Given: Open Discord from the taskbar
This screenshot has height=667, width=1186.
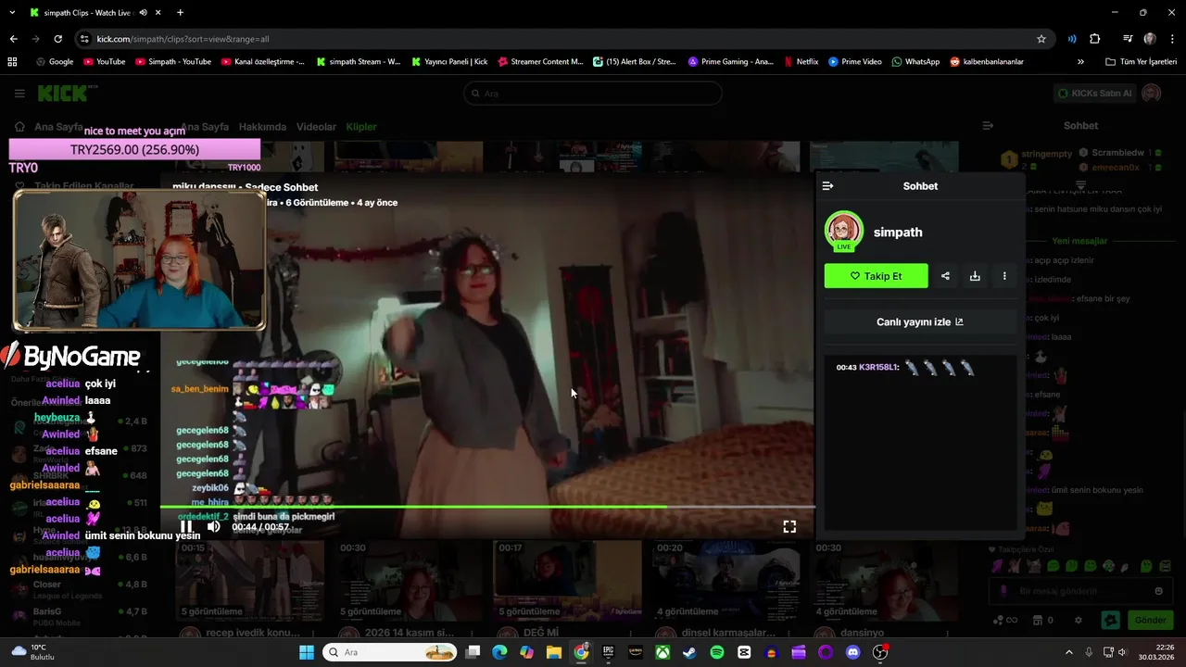Looking at the screenshot, I should tap(853, 652).
